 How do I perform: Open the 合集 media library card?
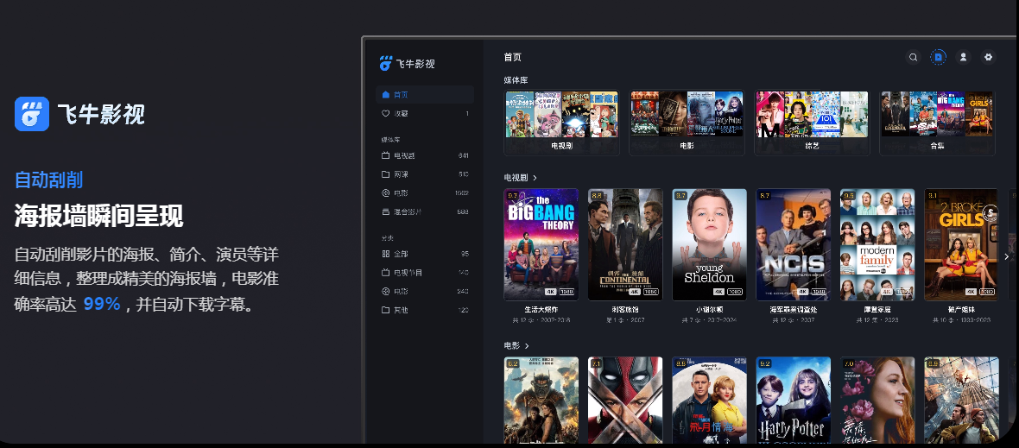[937, 123]
